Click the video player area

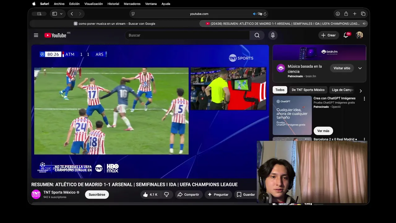coord(150,111)
